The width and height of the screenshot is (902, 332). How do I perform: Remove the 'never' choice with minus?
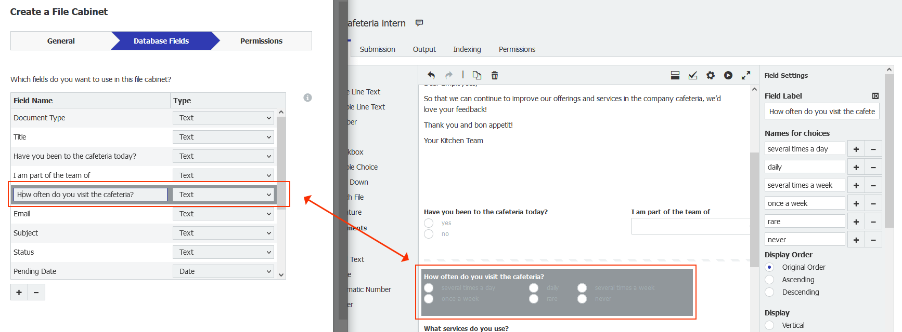coord(873,240)
